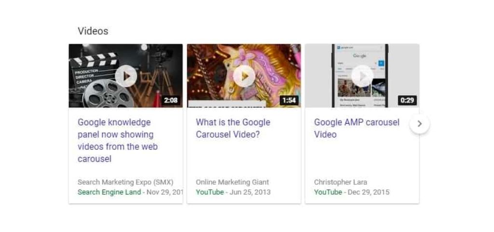Click the 1:54 duration badge

tap(289, 101)
